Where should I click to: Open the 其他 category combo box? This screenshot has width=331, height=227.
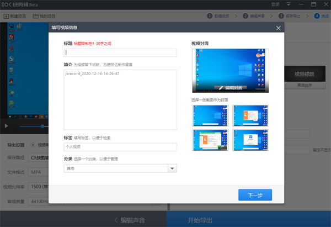(x=116, y=169)
